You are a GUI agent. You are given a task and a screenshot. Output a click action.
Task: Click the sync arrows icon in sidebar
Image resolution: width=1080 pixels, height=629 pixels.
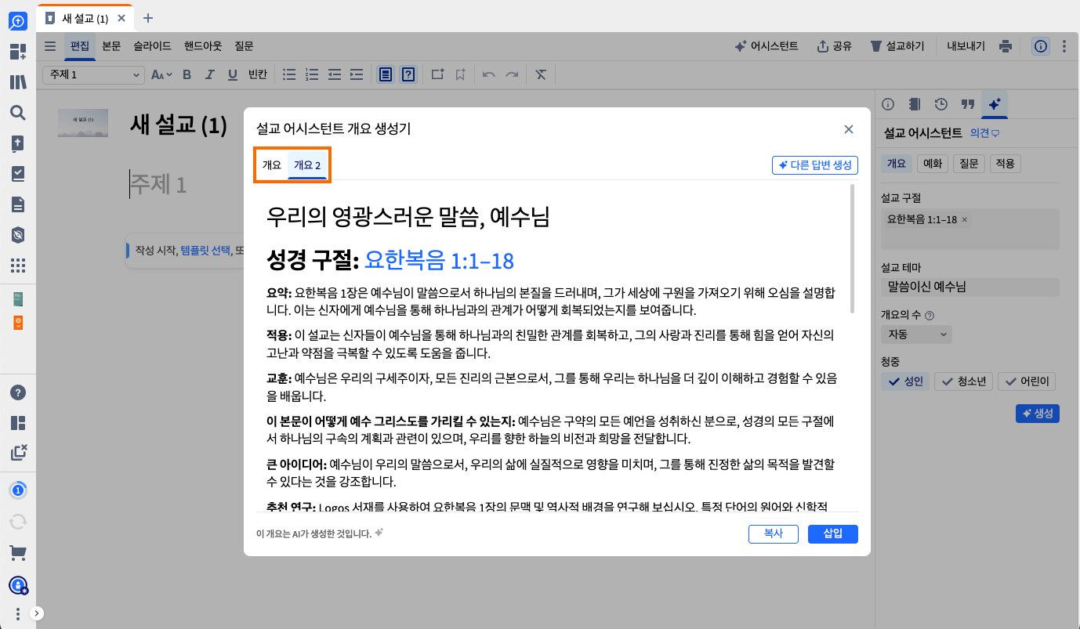(17, 522)
